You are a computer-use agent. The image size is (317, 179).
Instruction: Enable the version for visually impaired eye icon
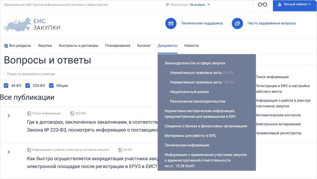(x=263, y=4)
